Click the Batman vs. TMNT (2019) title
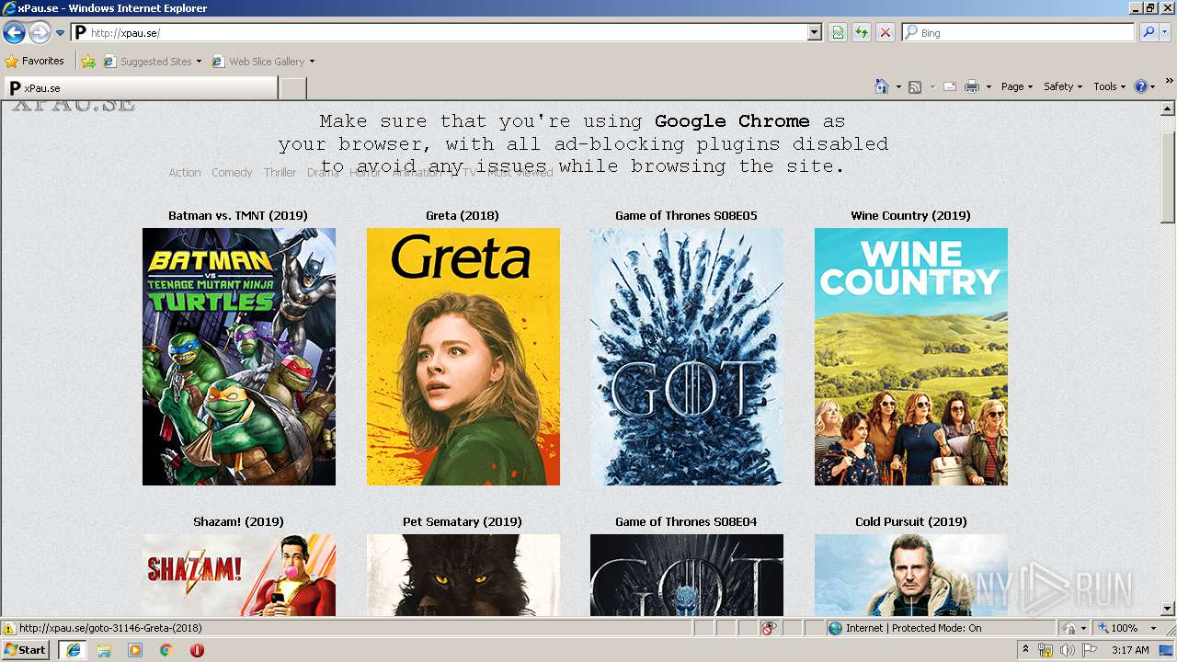This screenshot has height=662, width=1177. click(238, 216)
